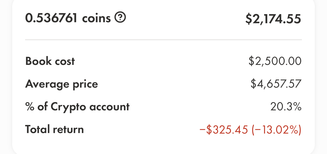Tap the Book cost label
327x154 pixels.
click(x=50, y=61)
